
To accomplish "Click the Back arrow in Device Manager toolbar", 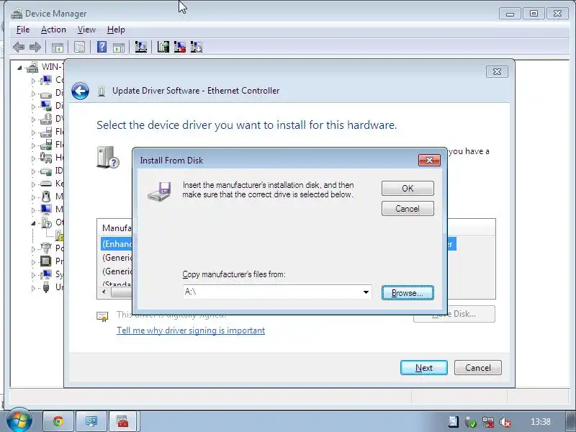I will (x=19, y=47).
